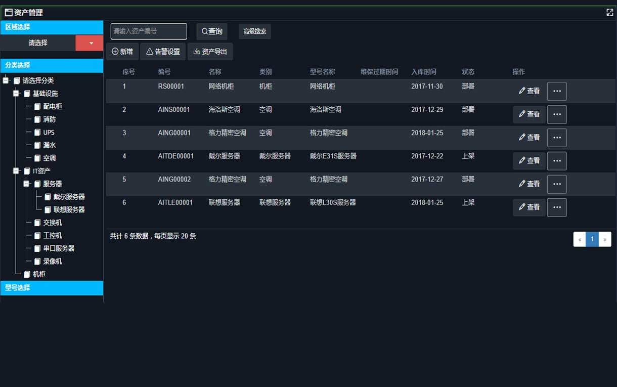
Task: Click the date 2017-11-30 cell
Action: 427,87
